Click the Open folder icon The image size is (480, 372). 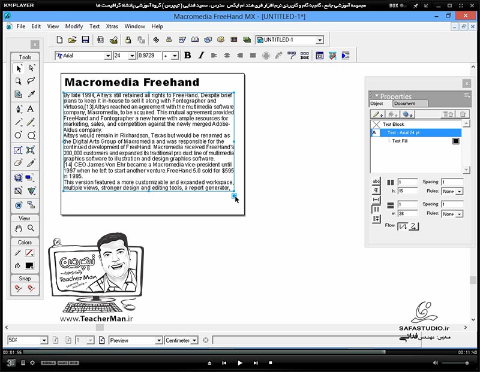pyautogui.click(x=72, y=40)
